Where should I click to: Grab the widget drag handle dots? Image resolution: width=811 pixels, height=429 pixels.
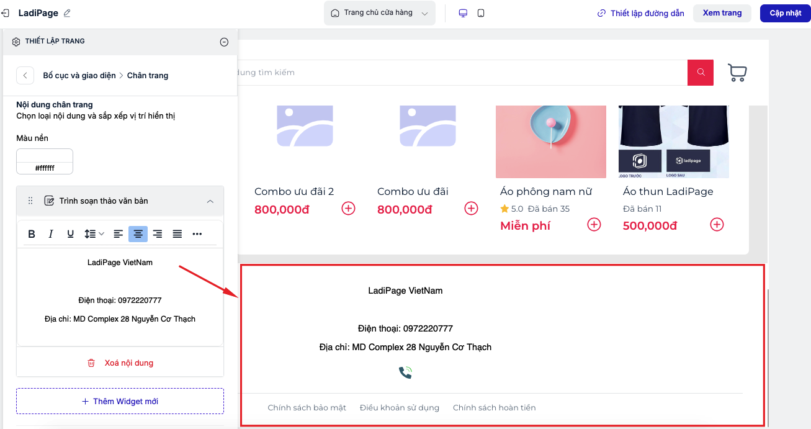click(x=30, y=201)
